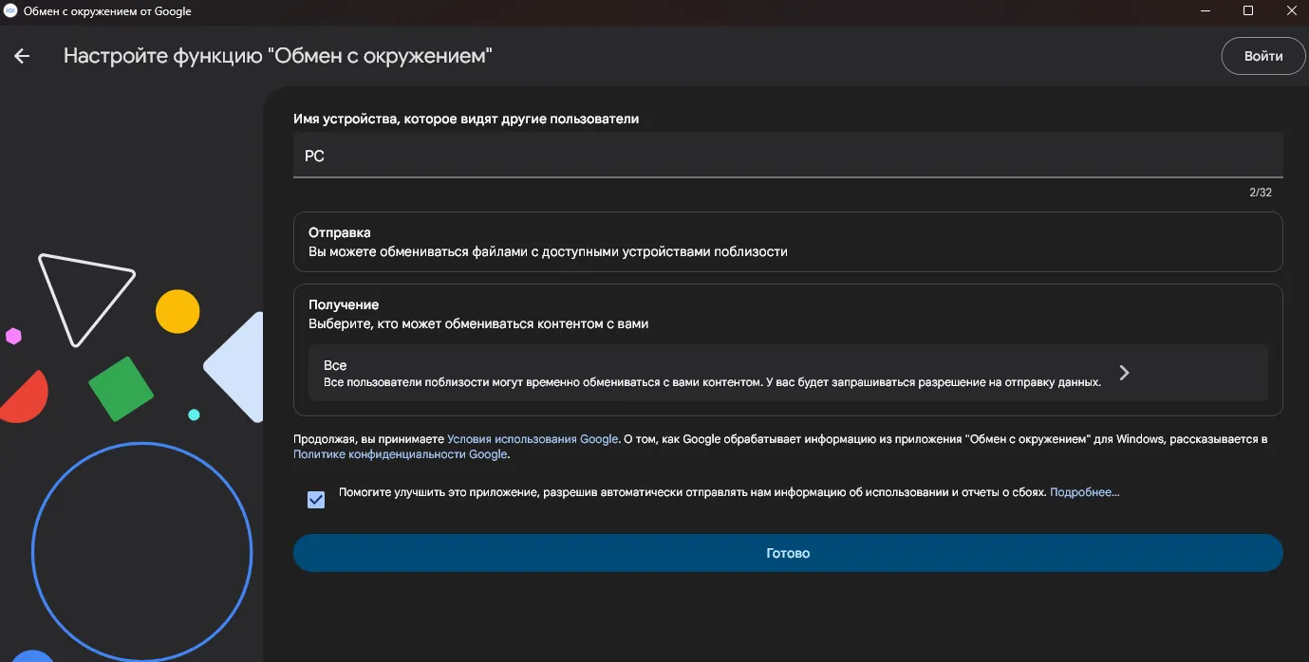
Task: Select the "Получение" section card
Action: tap(788, 313)
